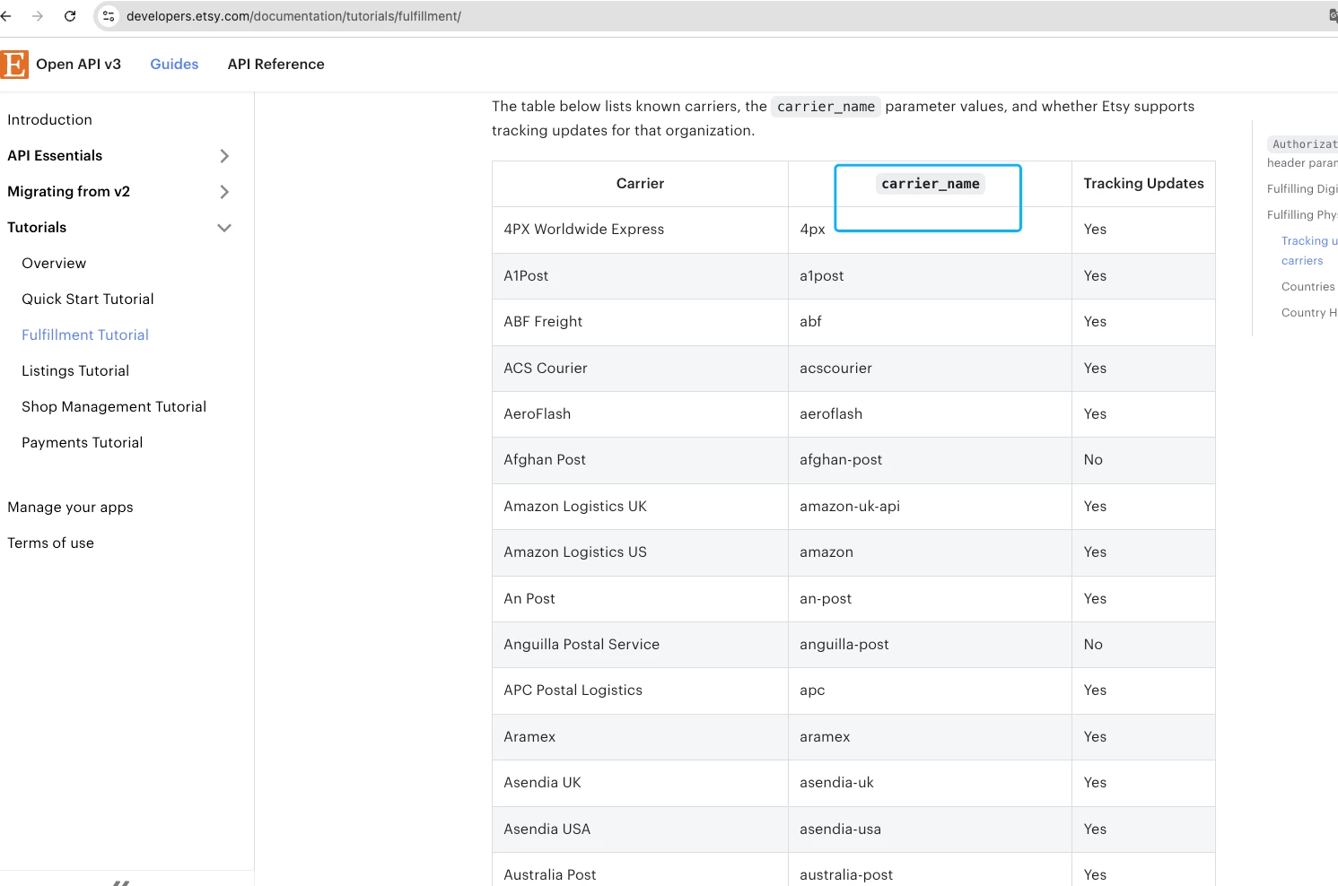
Task: Reload the page with the refresh icon
Action: (x=70, y=16)
